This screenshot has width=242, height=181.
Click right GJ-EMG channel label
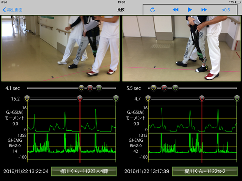[136, 140]
